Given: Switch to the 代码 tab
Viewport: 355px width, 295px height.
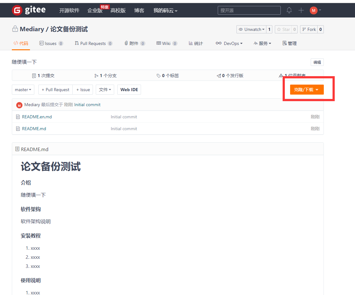Looking at the screenshot, I should tap(21, 43).
